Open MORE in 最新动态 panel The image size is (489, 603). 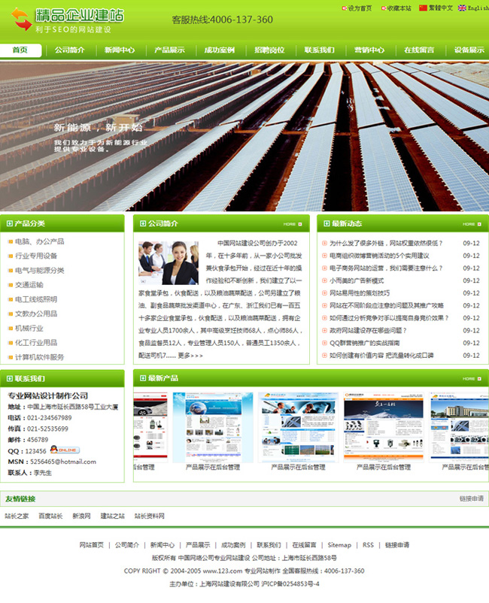(472, 224)
